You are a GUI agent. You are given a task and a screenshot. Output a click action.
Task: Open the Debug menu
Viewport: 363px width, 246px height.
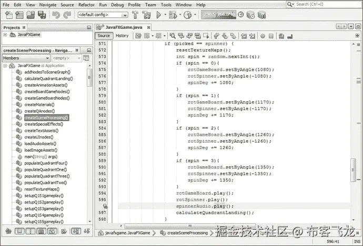click(117, 5)
